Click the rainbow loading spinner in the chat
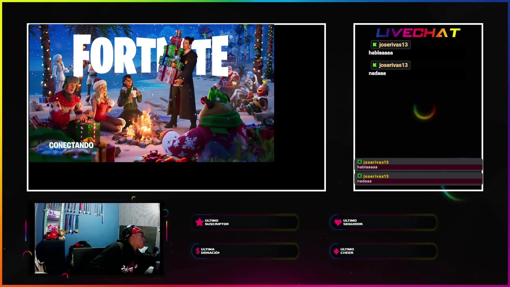Viewport: 510px width, 287px height. coord(424,112)
